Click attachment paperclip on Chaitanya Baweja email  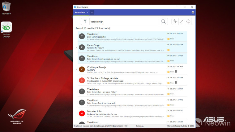pos(176,72)
